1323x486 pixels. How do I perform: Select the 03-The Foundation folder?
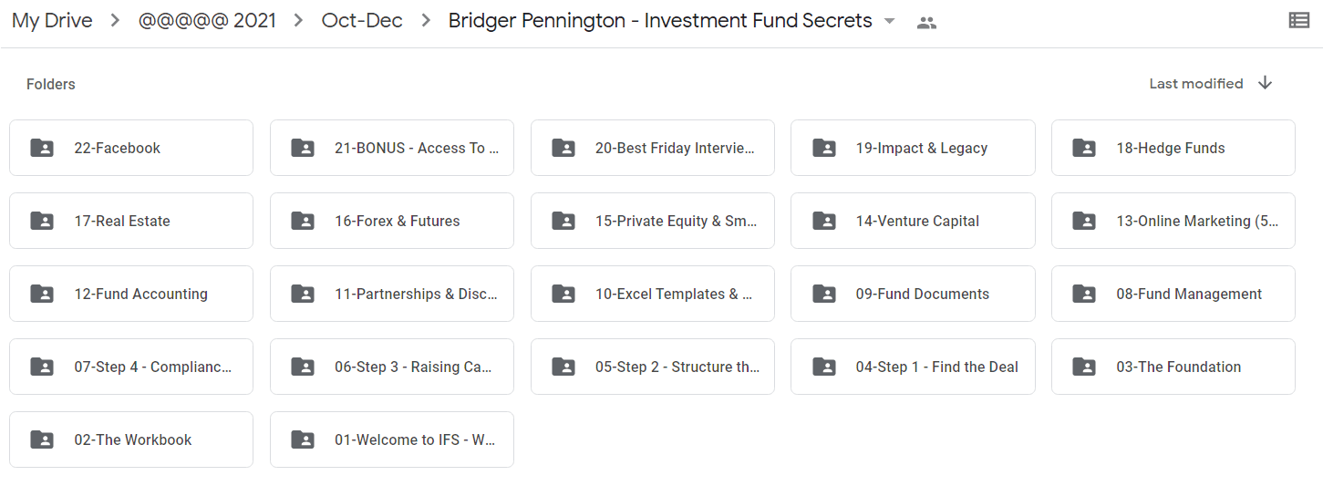[1173, 367]
